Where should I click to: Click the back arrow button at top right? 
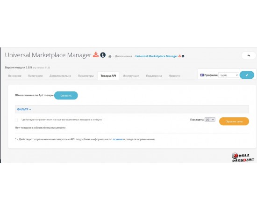(x=249, y=56)
